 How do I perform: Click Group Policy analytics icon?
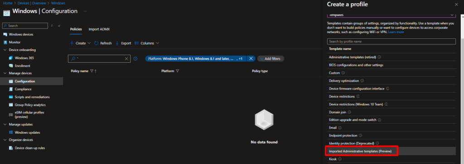pos(11,105)
